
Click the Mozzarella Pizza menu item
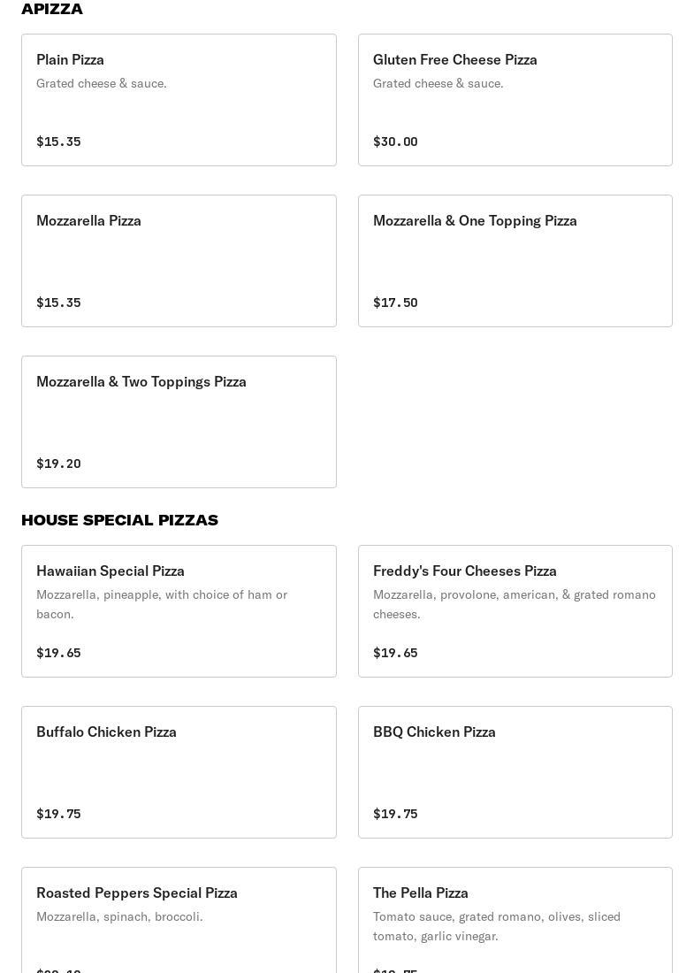(x=179, y=261)
